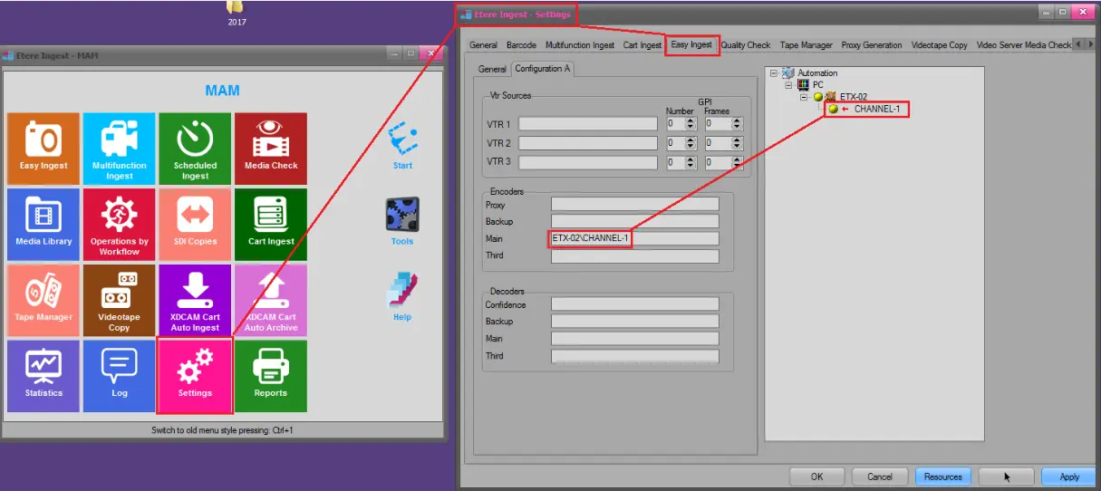Select the Configuration A sub-tab
The height and width of the screenshot is (491, 1101).
[541, 69]
